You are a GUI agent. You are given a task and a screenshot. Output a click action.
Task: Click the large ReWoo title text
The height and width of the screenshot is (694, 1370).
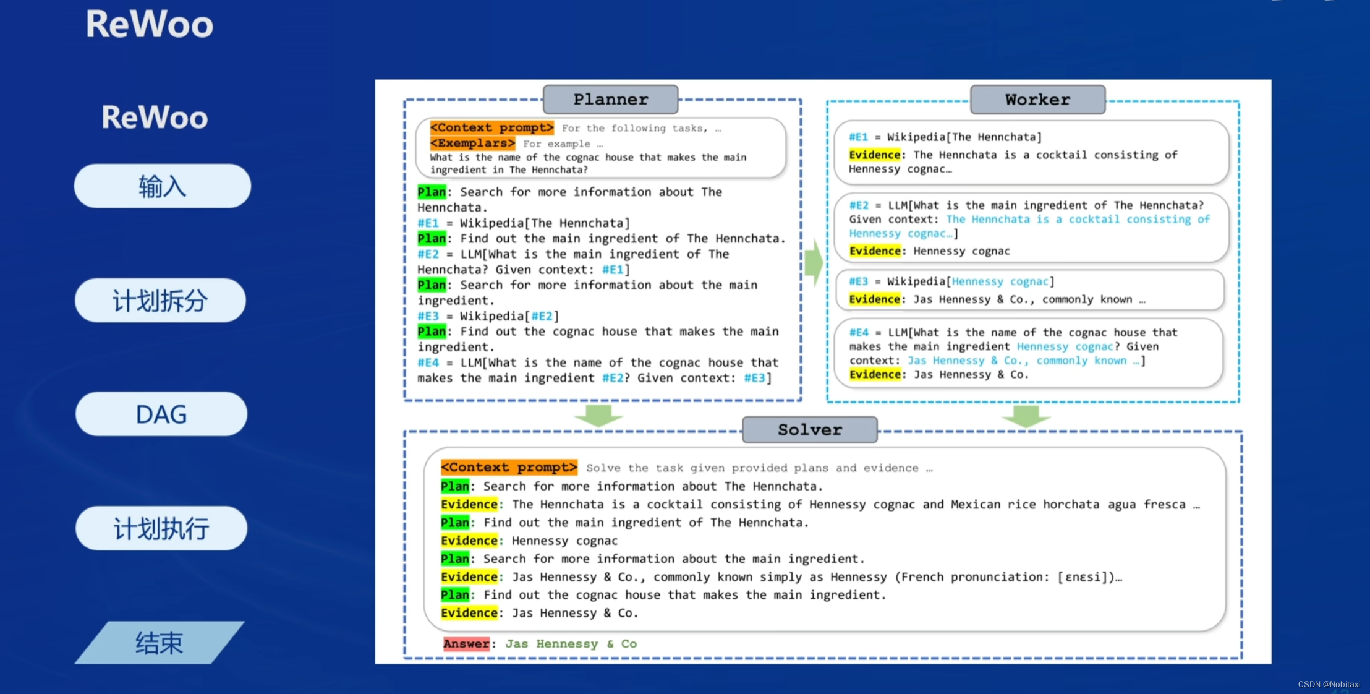pyautogui.click(x=150, y=25)
